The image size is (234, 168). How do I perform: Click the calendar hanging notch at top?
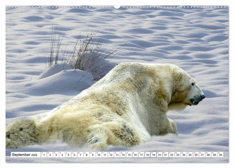(x=117, y=6)
